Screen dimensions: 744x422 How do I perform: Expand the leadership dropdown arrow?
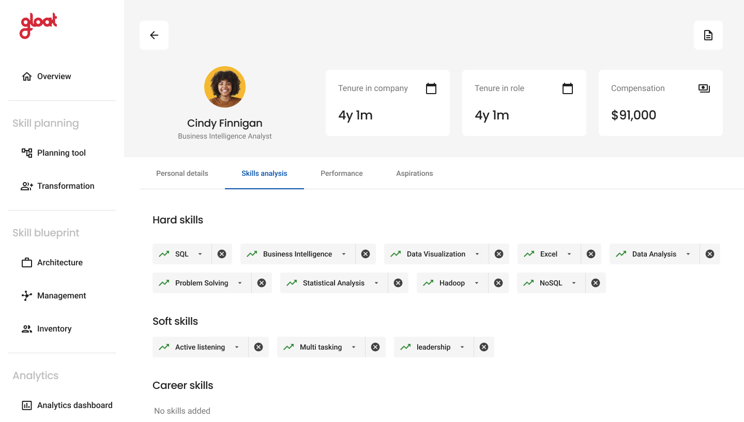click(x=462, y=347)
